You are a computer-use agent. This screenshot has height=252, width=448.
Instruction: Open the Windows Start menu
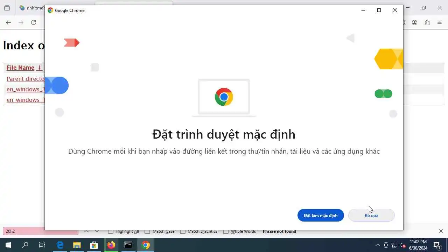(8, 245)
